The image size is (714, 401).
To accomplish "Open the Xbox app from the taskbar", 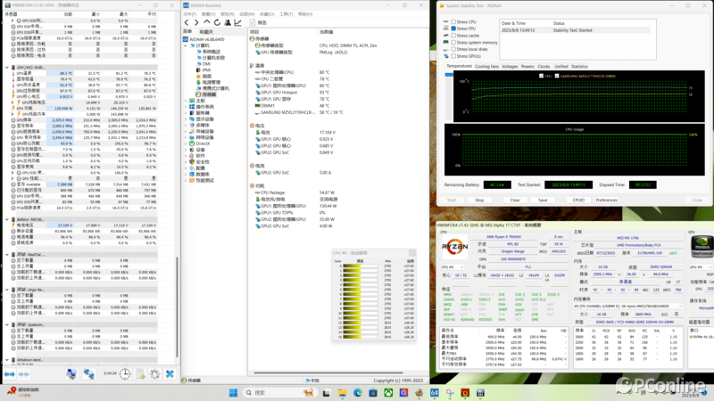I will point(388,392).
